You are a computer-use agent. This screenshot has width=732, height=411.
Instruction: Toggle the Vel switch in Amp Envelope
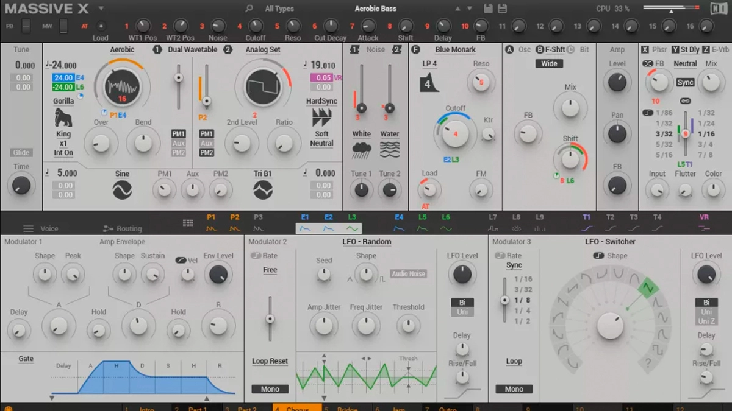182,261
